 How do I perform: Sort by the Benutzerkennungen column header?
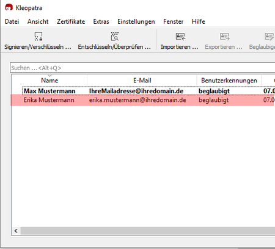[x=229, y=81]
